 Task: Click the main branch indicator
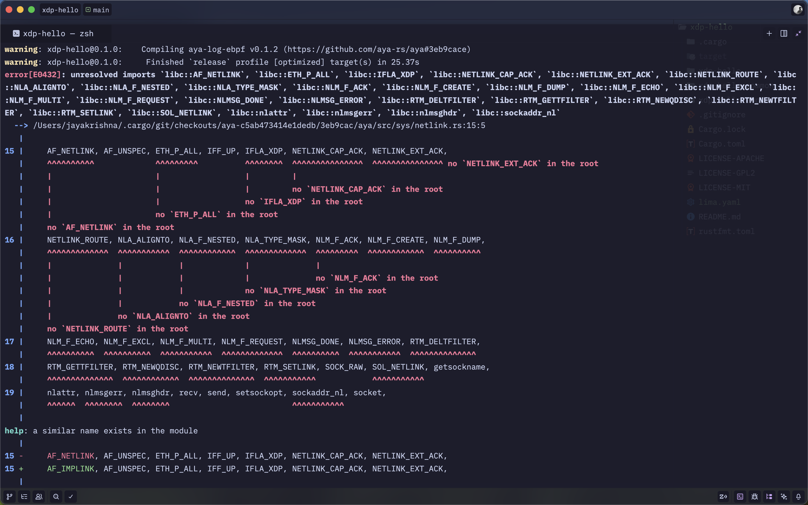tap(97, 10)
